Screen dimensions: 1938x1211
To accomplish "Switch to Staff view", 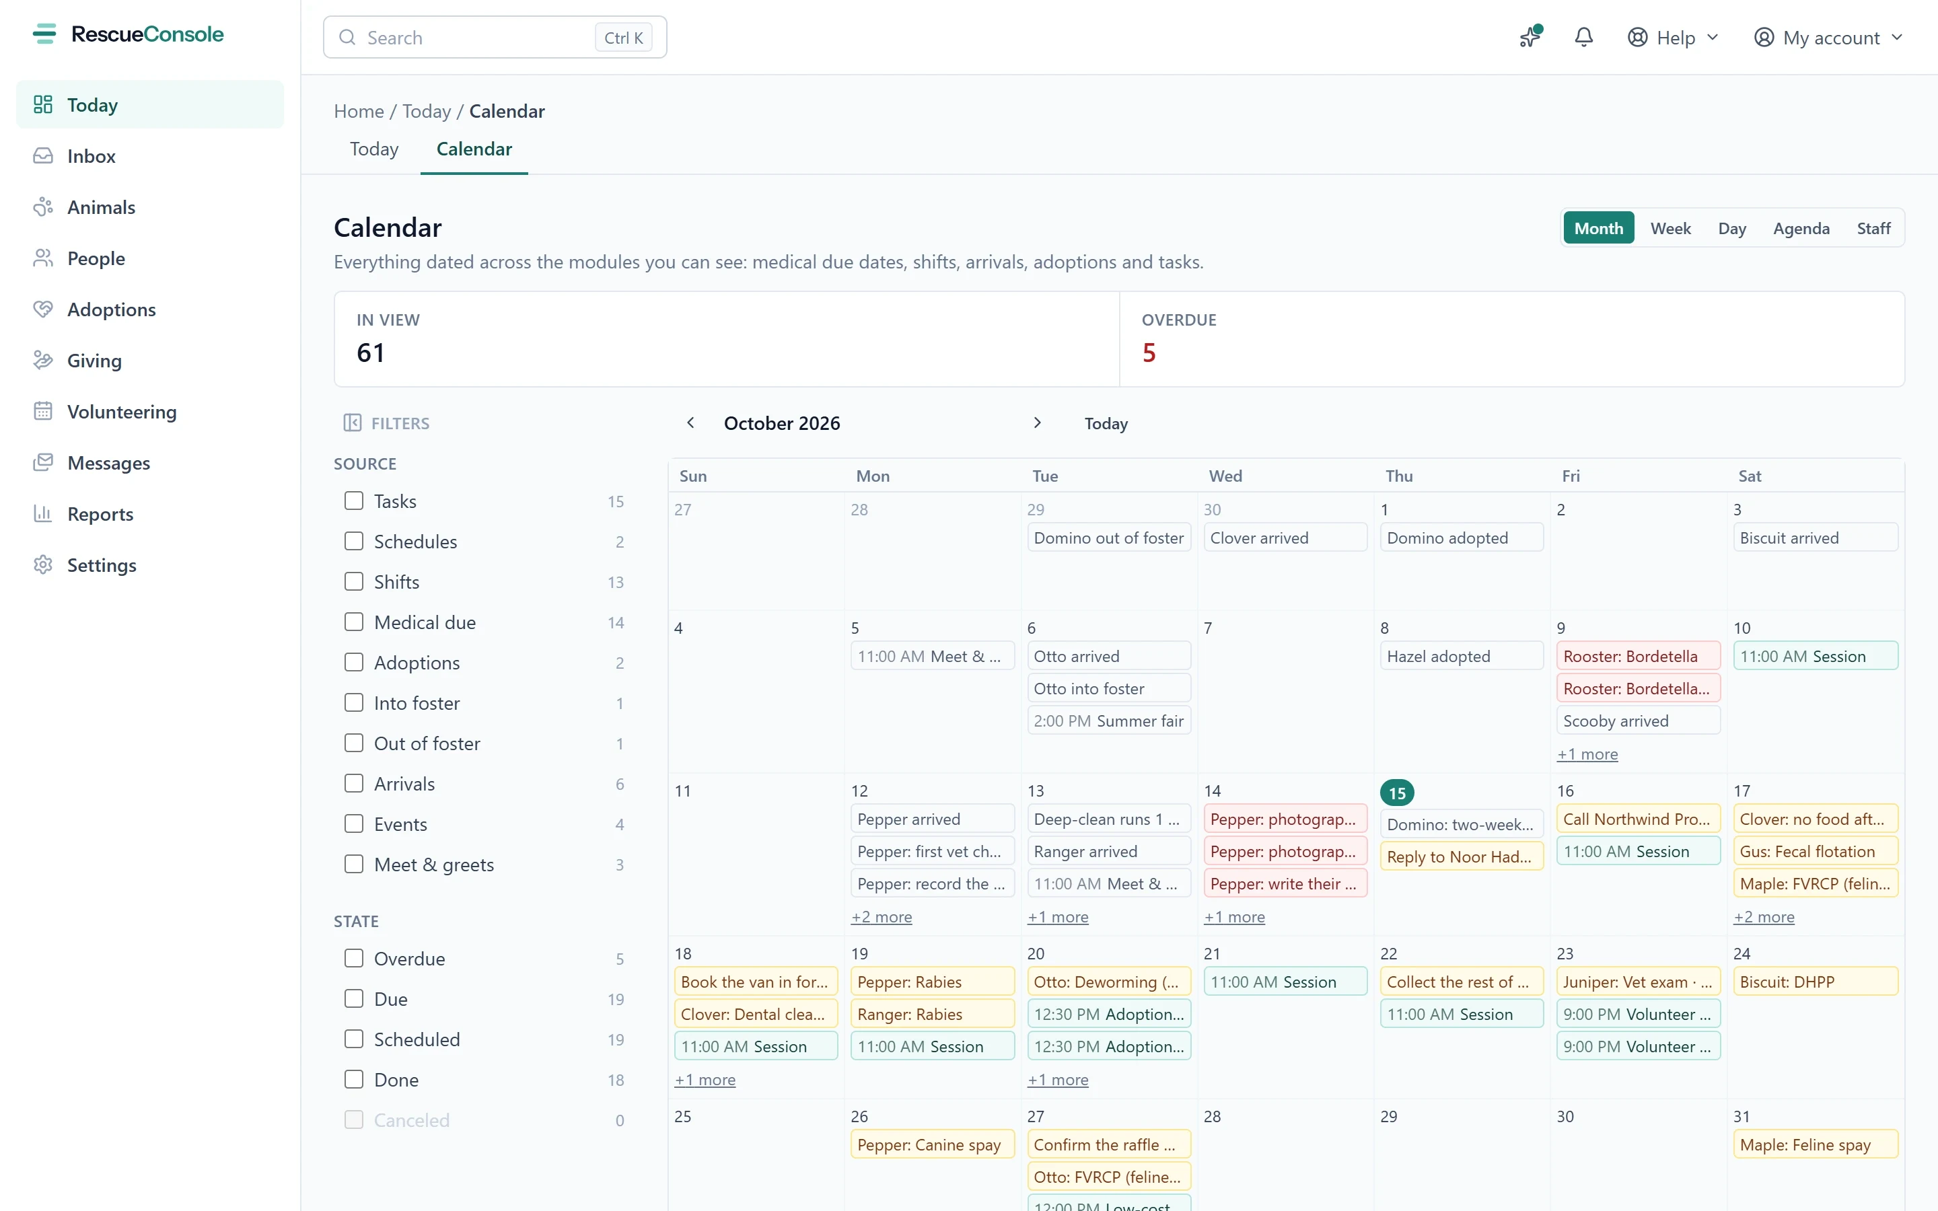I will point(1873,228).
